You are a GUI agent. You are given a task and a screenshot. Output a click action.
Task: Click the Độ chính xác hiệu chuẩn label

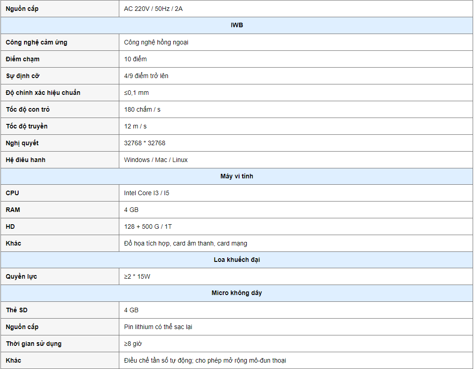pos(43,93)
